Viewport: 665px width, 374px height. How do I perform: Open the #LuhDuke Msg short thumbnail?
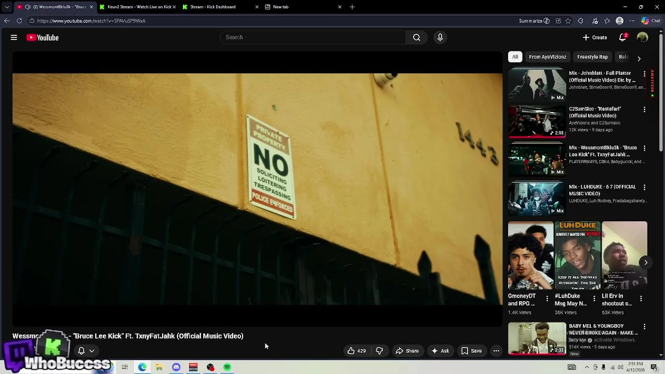click(x=578, y=256)
